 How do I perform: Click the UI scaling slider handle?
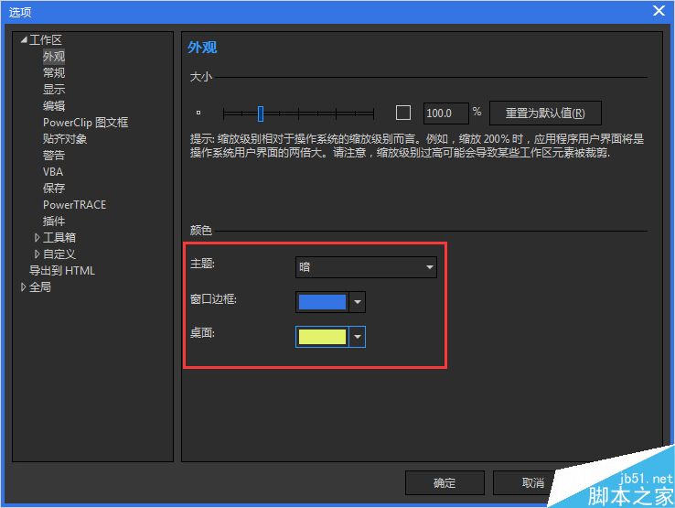[x=261, y=113]
